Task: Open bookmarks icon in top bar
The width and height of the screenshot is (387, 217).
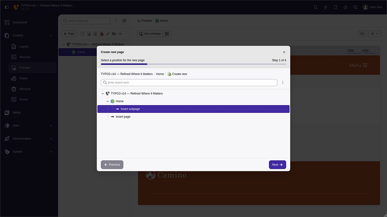Action: (x=315, y=7)
